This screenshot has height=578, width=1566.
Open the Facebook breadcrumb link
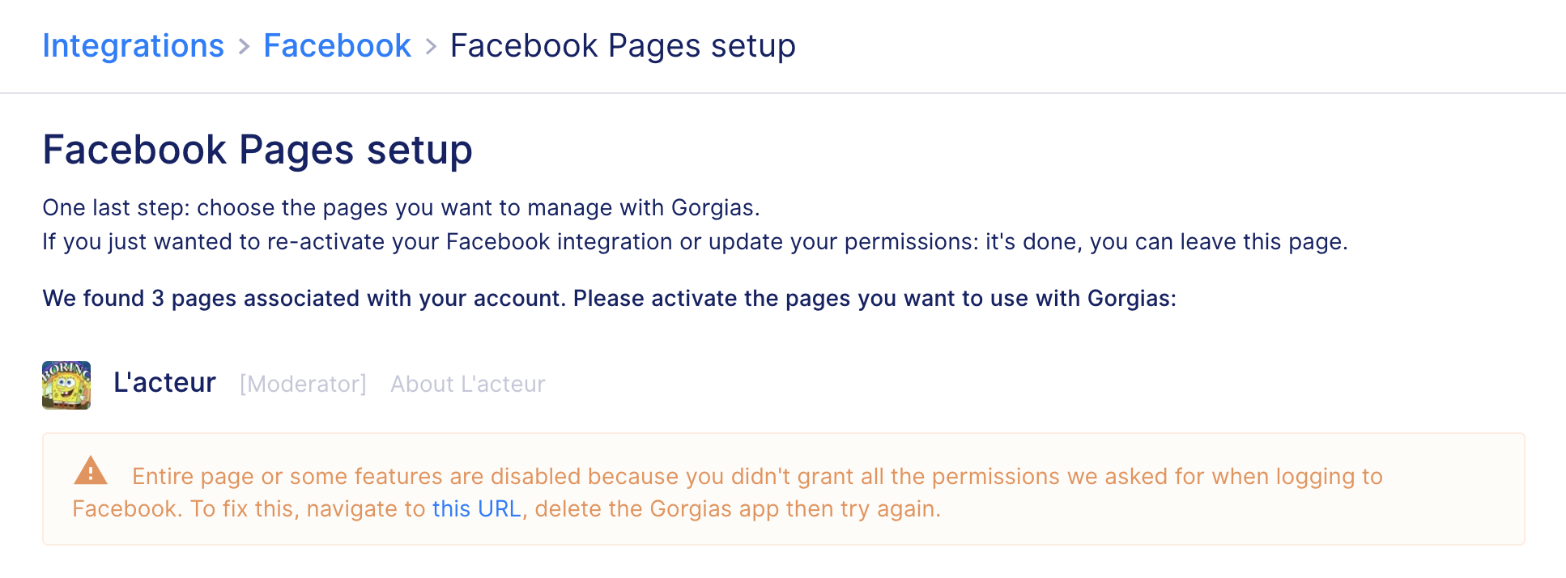338,46
